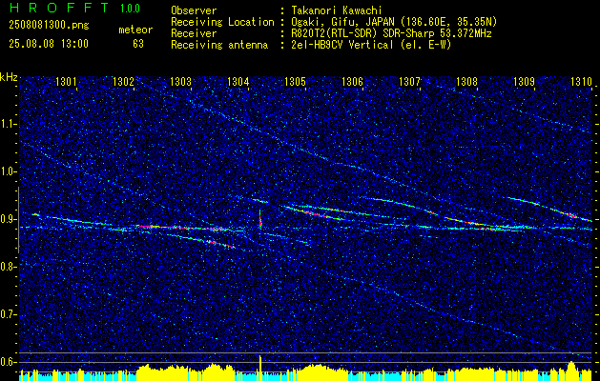
Task: Click the "Receiving Location" label
Action: [222, 22]
